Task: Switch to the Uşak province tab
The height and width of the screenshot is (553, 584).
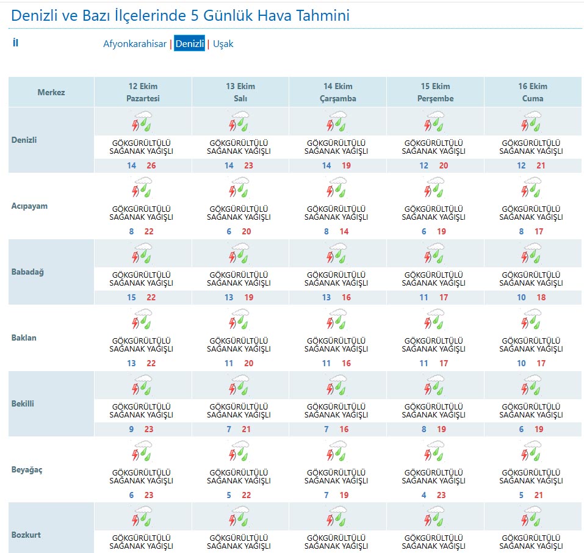Action: [223, 44]
